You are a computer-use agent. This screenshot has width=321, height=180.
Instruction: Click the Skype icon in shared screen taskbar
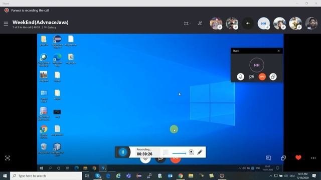(103, 168)
